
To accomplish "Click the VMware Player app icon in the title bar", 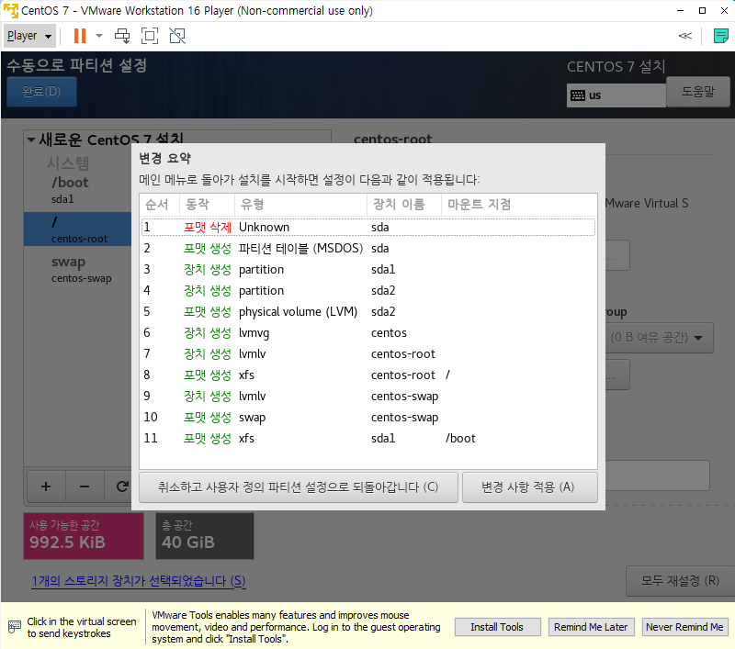I will [x=10, y=10].
